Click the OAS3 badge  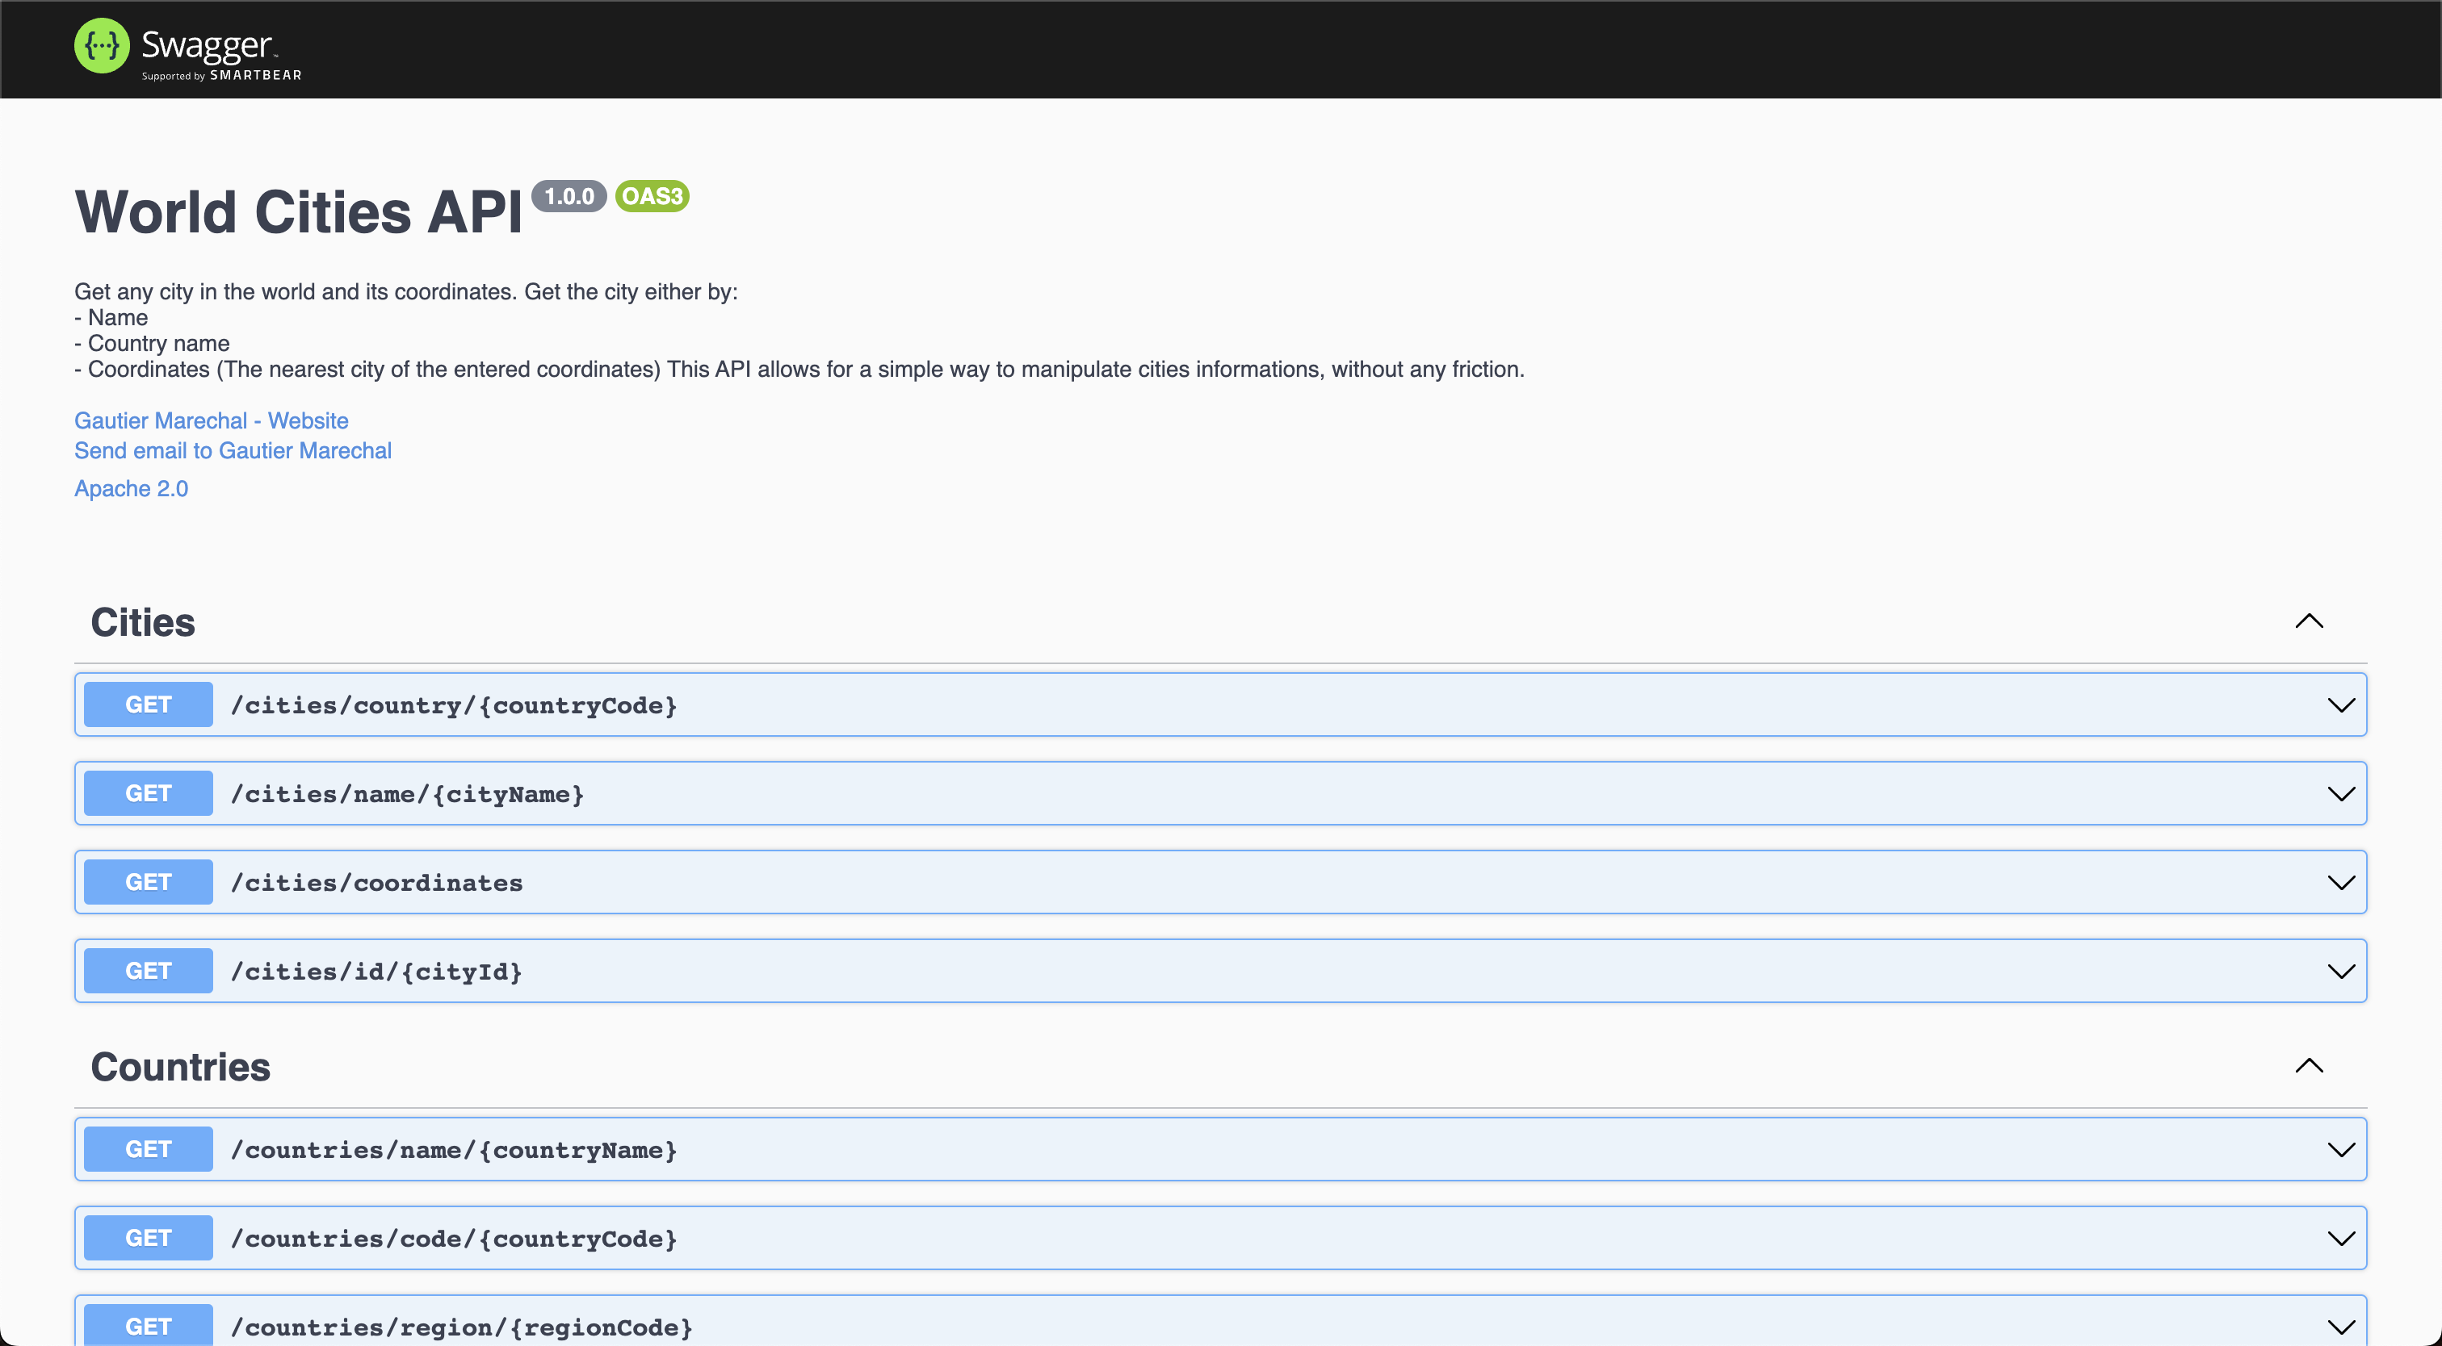click(652, 196)
